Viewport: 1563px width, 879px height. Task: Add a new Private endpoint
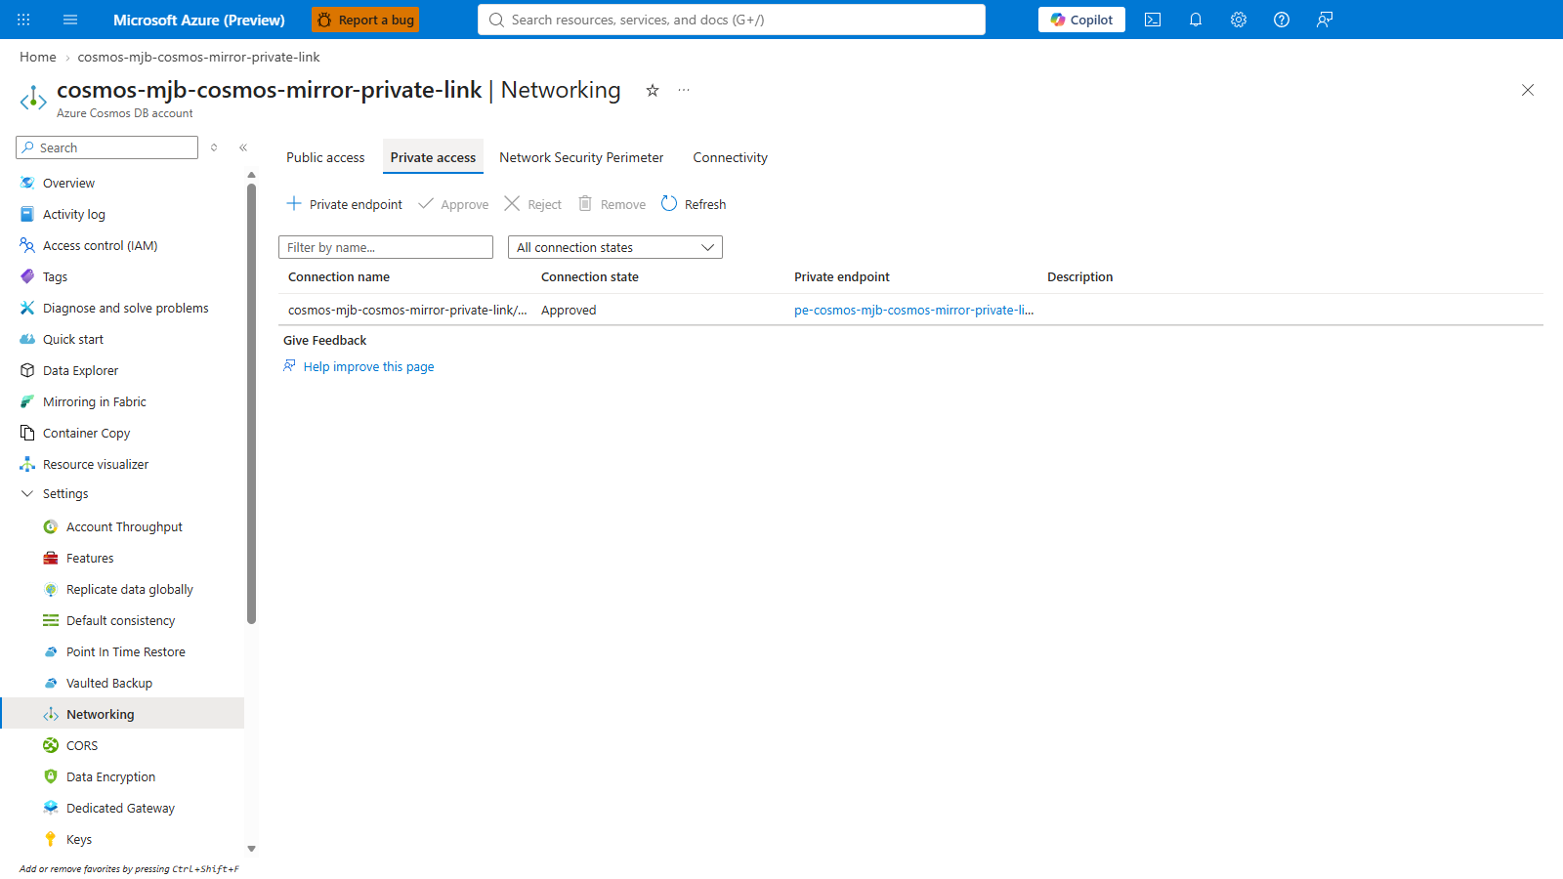pyautogui.click(x=344, y=204)
